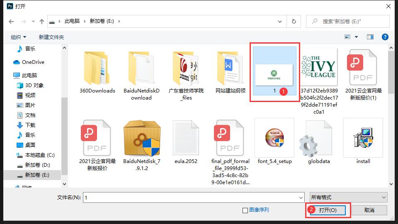Open recent locations dropdown arrow

pyautogui.click(x=33, y=22)
